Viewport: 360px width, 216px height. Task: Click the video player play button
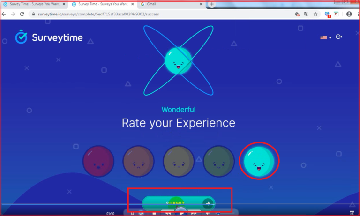[x=181, y=213]
